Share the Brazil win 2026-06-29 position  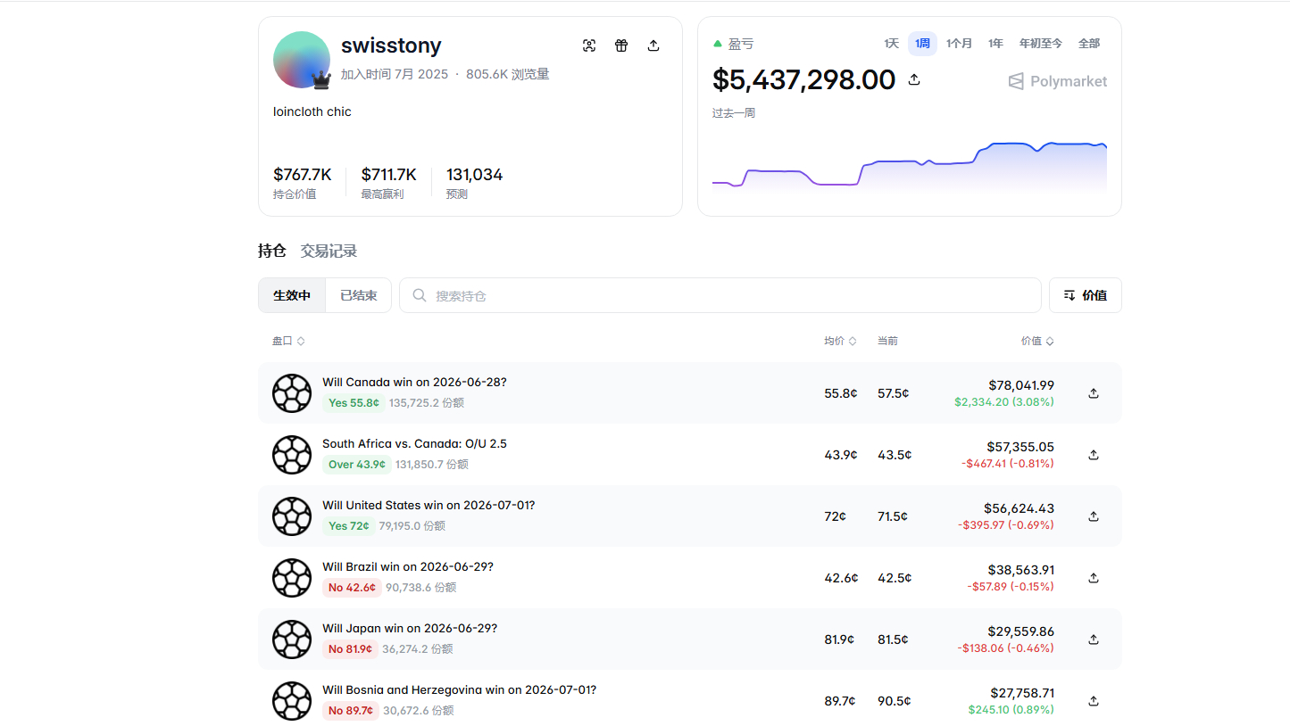[x=1094, y=578]
